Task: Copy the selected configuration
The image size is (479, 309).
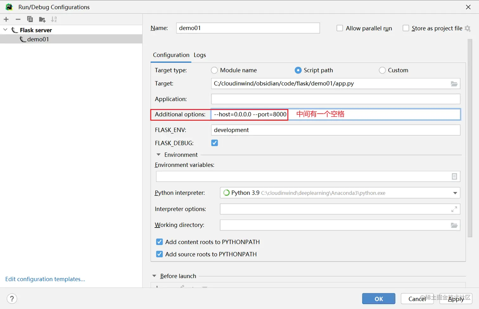Action: point(30,19)
